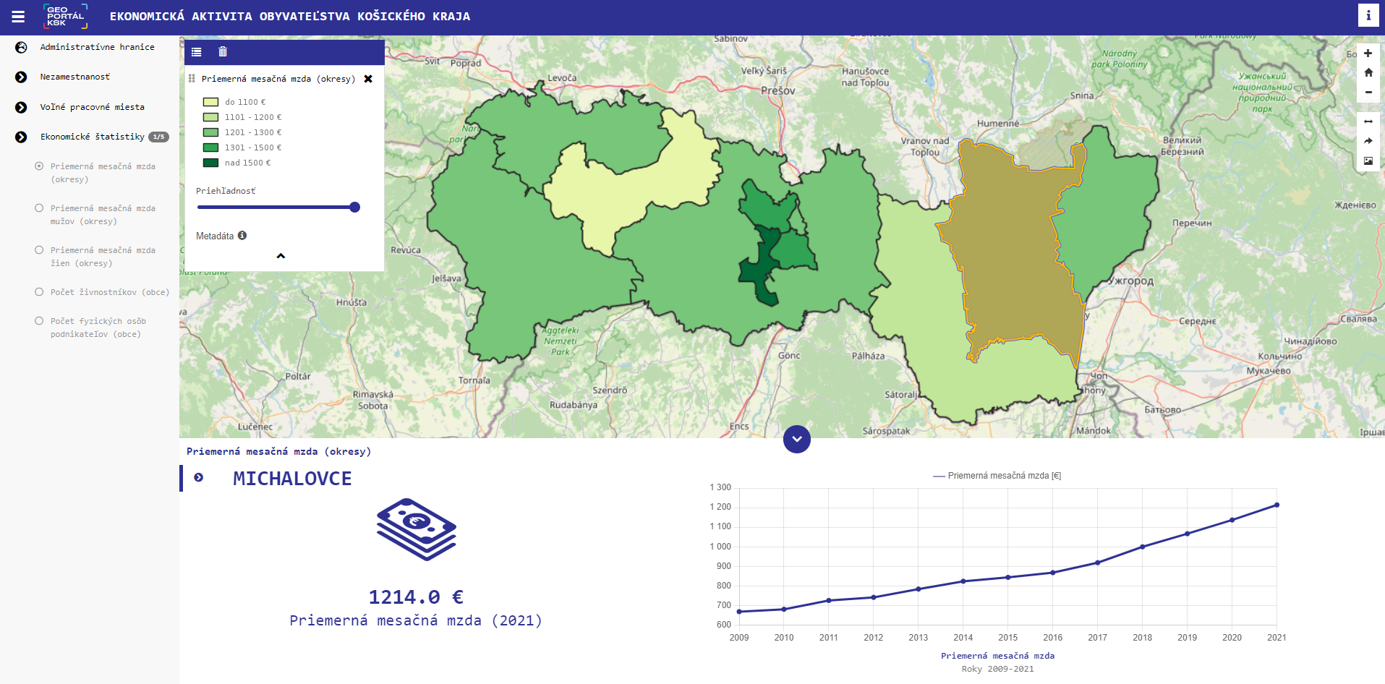This screenshot has width=1385, height=684.
Task: Select Priemerná mesačná mzda žien radio
Action: (x=39, y=250)
